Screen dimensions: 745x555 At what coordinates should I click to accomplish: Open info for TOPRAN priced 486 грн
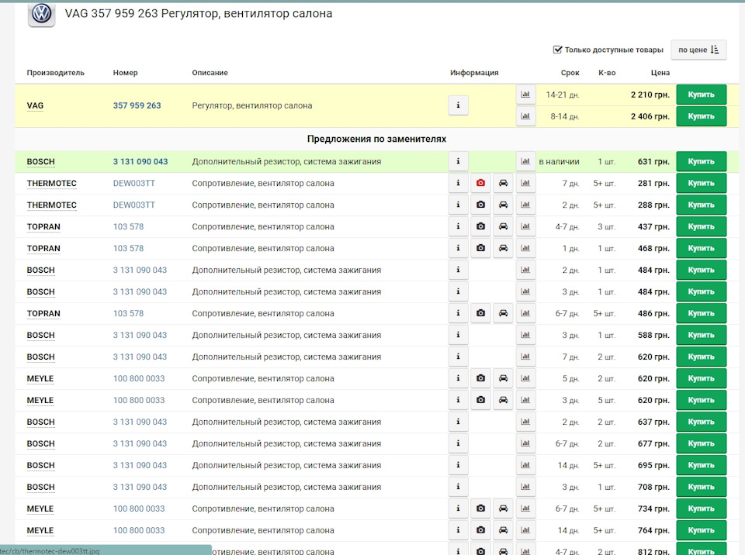click(x=458, y=313)
